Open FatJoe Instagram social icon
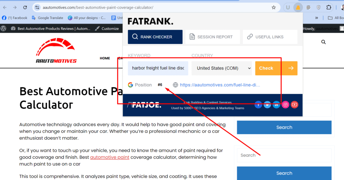This screenshot has height=180, width=344. (x=286, y=105)
